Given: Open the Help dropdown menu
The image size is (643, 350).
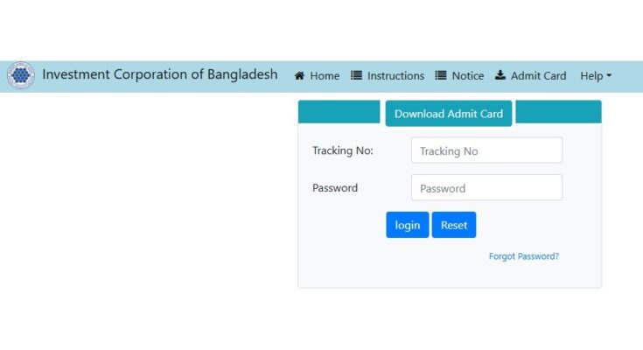Looking at the screenshot, I should tap(595, 76).
